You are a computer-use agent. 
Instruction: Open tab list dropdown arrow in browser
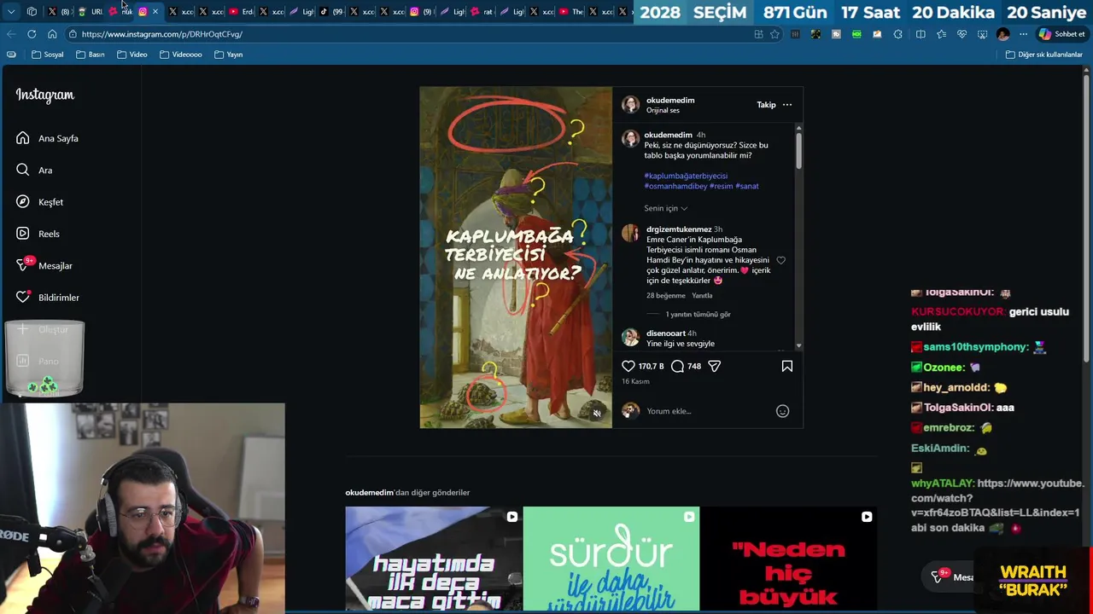tap(11, 12)
